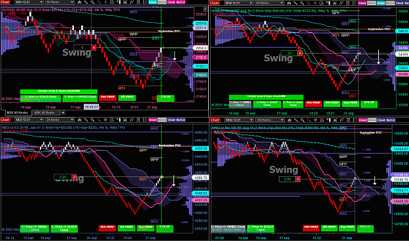Click Hist VWAP button in M2K chart
This screenshot has height=241, width=409.
coord(108,97)
